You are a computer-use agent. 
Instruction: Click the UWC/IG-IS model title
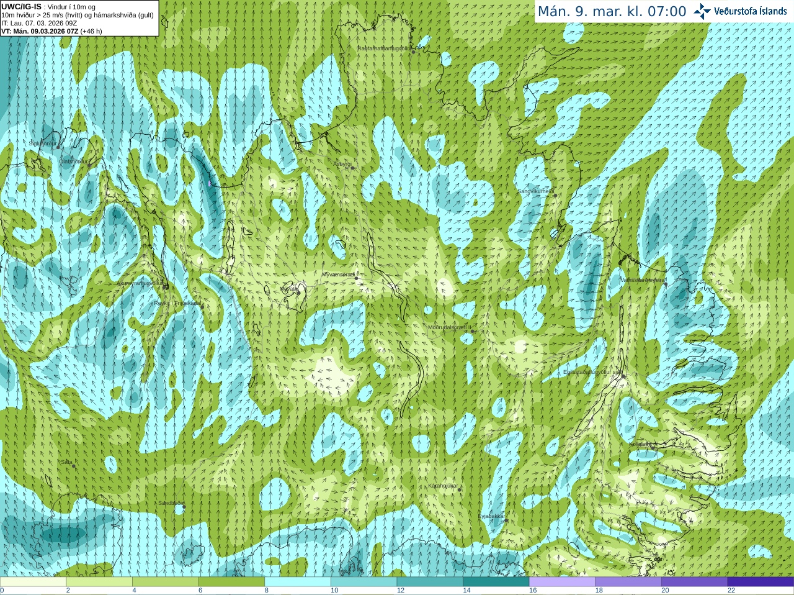[x=21, y=7]
